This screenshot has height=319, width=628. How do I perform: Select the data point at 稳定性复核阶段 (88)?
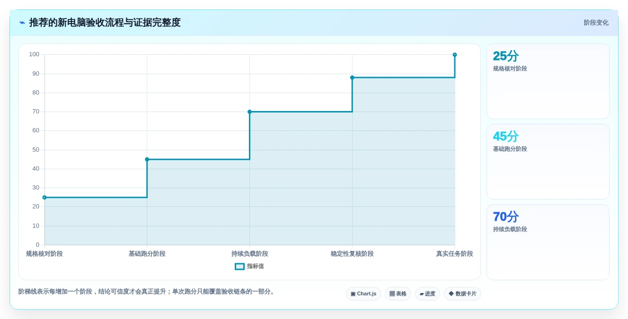point(352,78)
